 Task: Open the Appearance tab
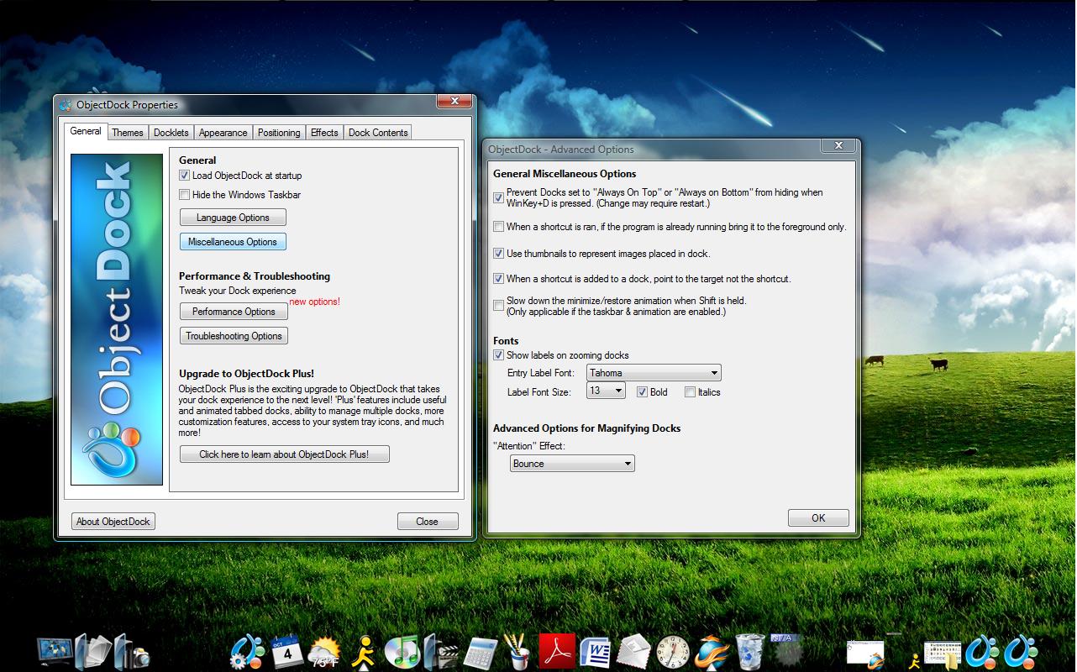click(x=223, y=133)
